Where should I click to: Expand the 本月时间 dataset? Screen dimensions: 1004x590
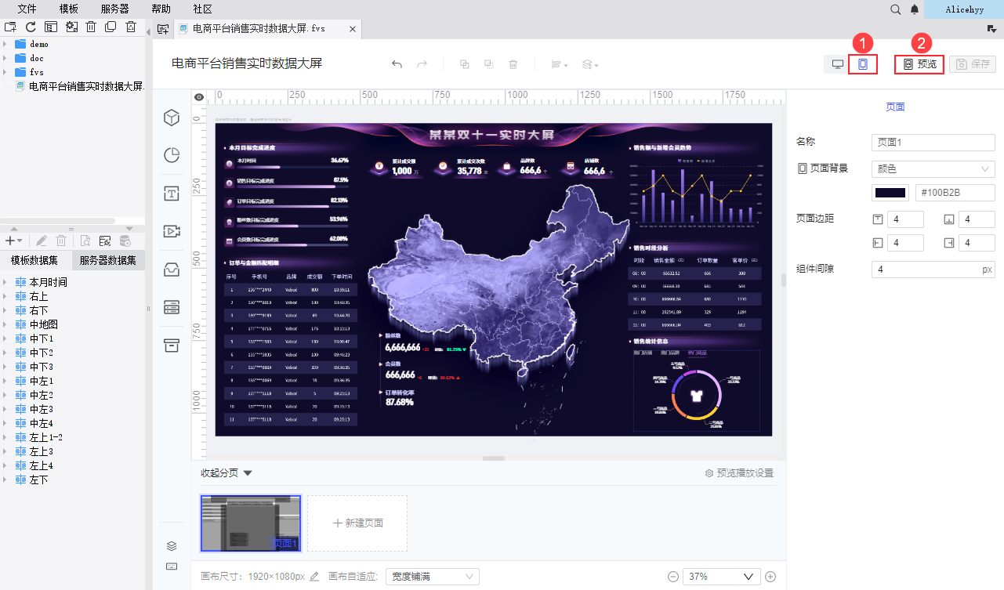pos(5,282)
